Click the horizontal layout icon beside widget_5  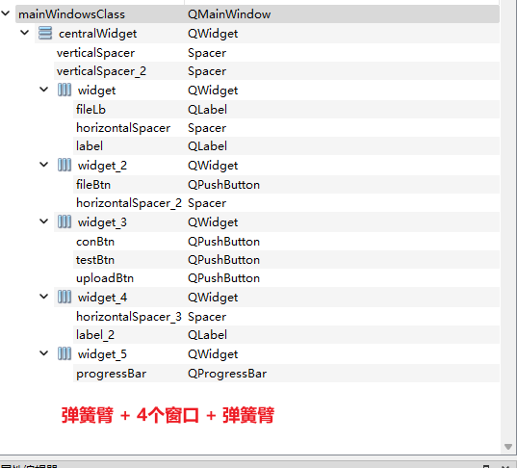(x=65, y=353)
